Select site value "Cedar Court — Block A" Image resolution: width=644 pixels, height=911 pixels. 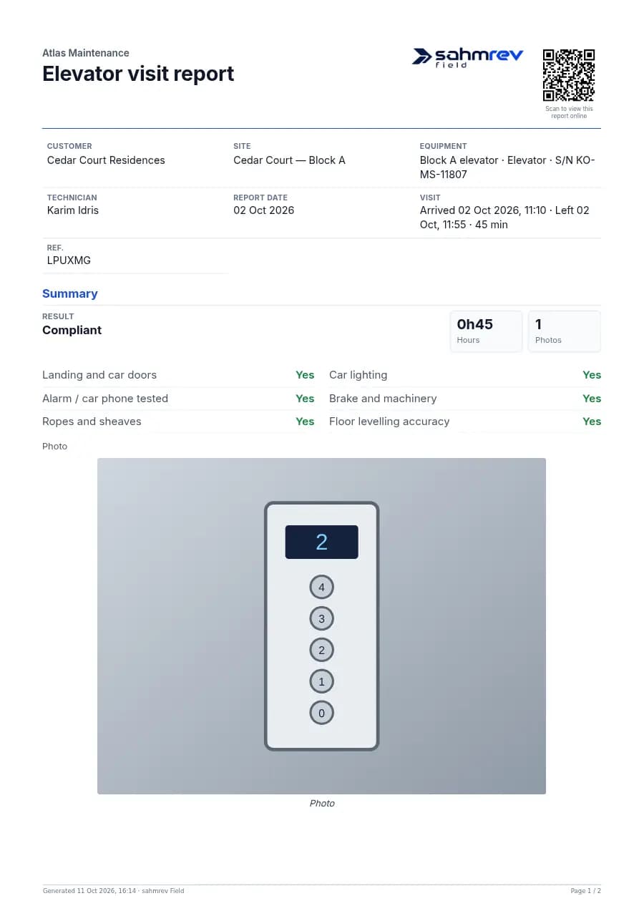pos(289,160)
